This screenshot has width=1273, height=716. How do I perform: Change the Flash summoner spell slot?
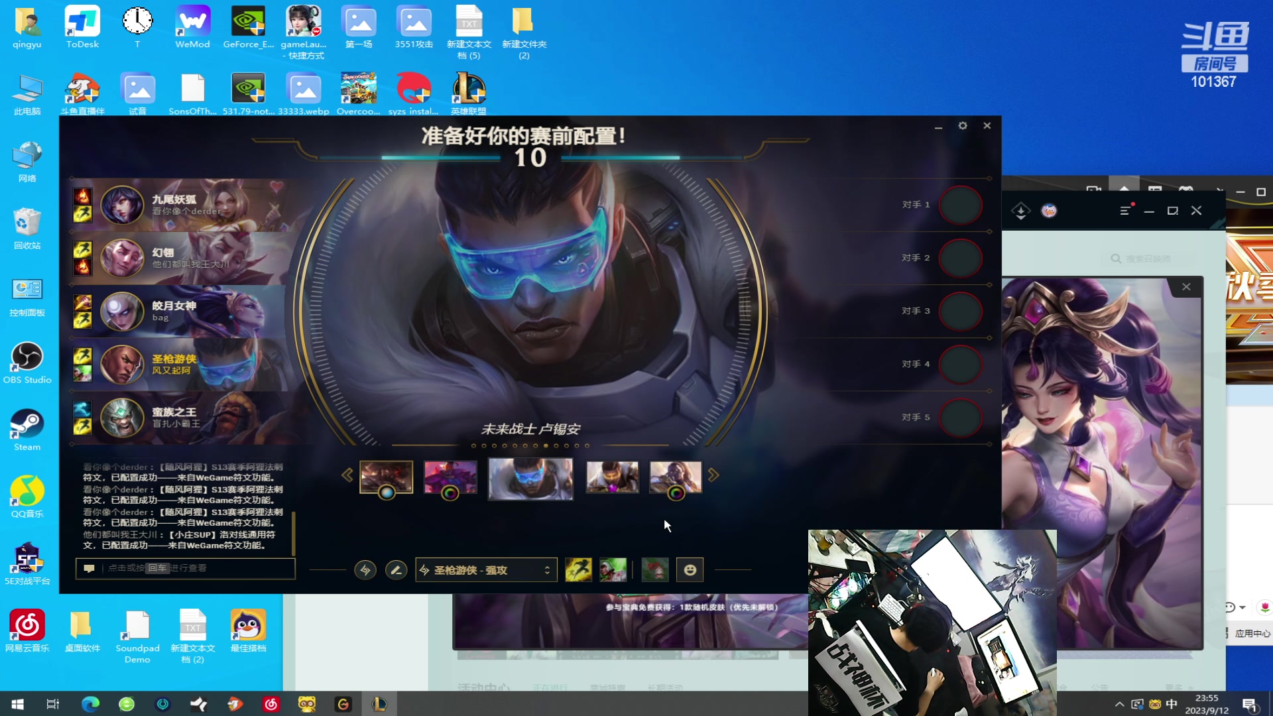click(x=578, y=570)
